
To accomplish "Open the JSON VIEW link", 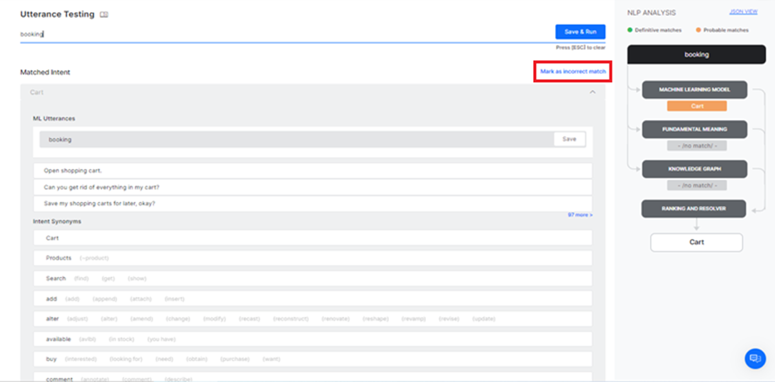I will (743, 12).
